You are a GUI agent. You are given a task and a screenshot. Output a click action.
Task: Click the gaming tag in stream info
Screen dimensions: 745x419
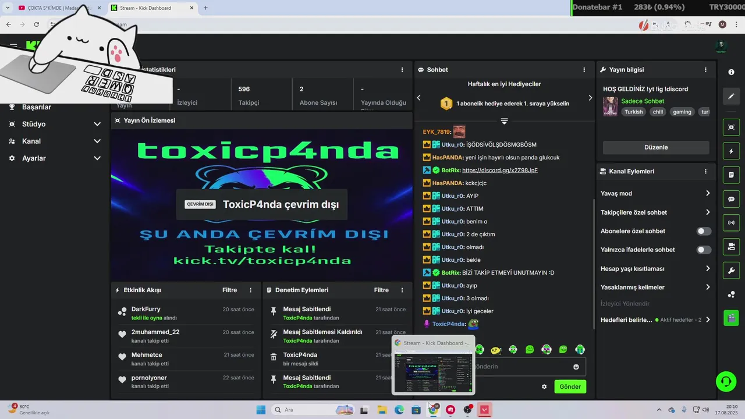pyautogui.click(x=682, y=112)
